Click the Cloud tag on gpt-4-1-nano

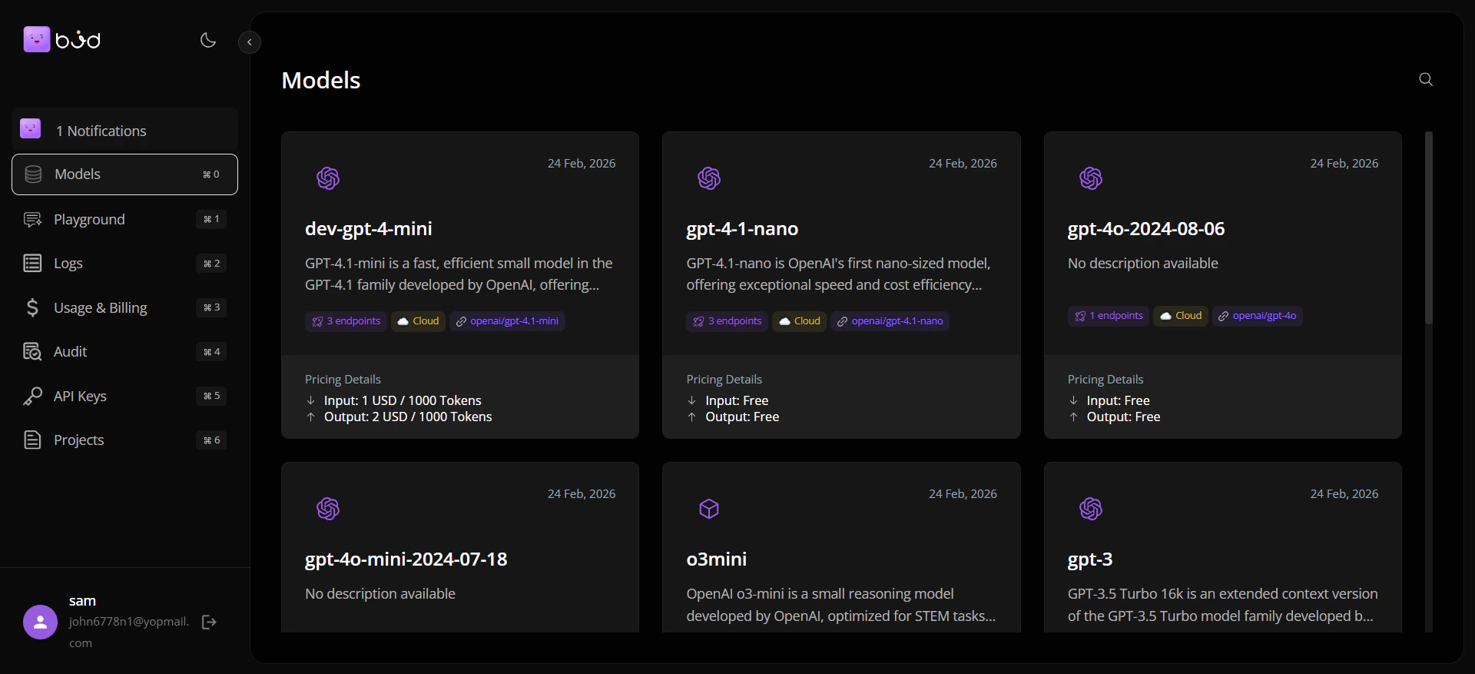pos(800,321)
